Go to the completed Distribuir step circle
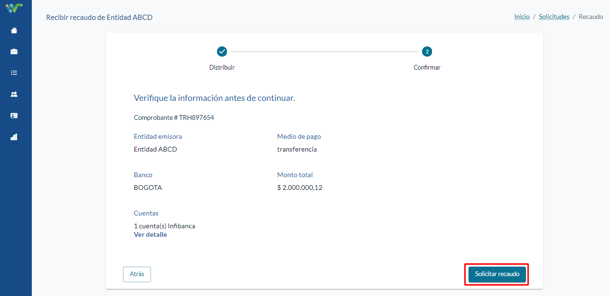Screen dimensions: 610x296 pos(222,52)
